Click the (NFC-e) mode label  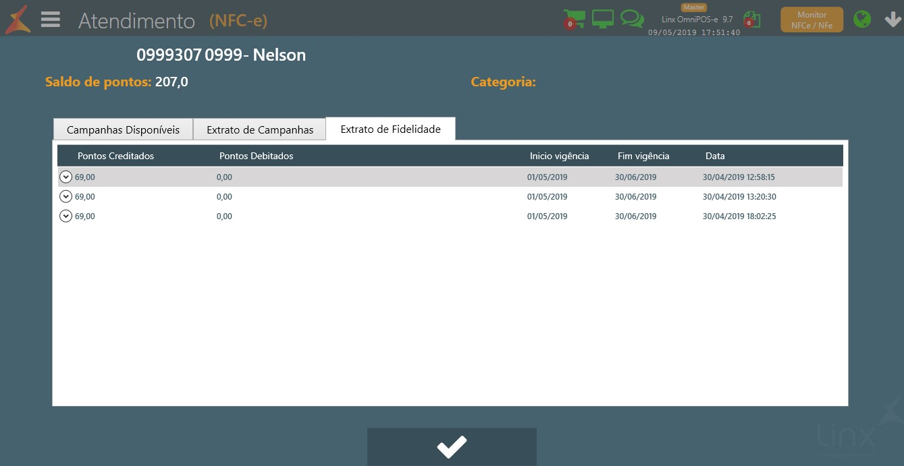click(238, 21)
